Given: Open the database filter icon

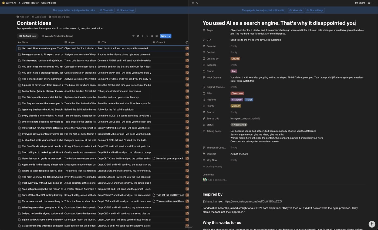Looking at the screenshot, I should pyautogui.click(x=133, y=36).
